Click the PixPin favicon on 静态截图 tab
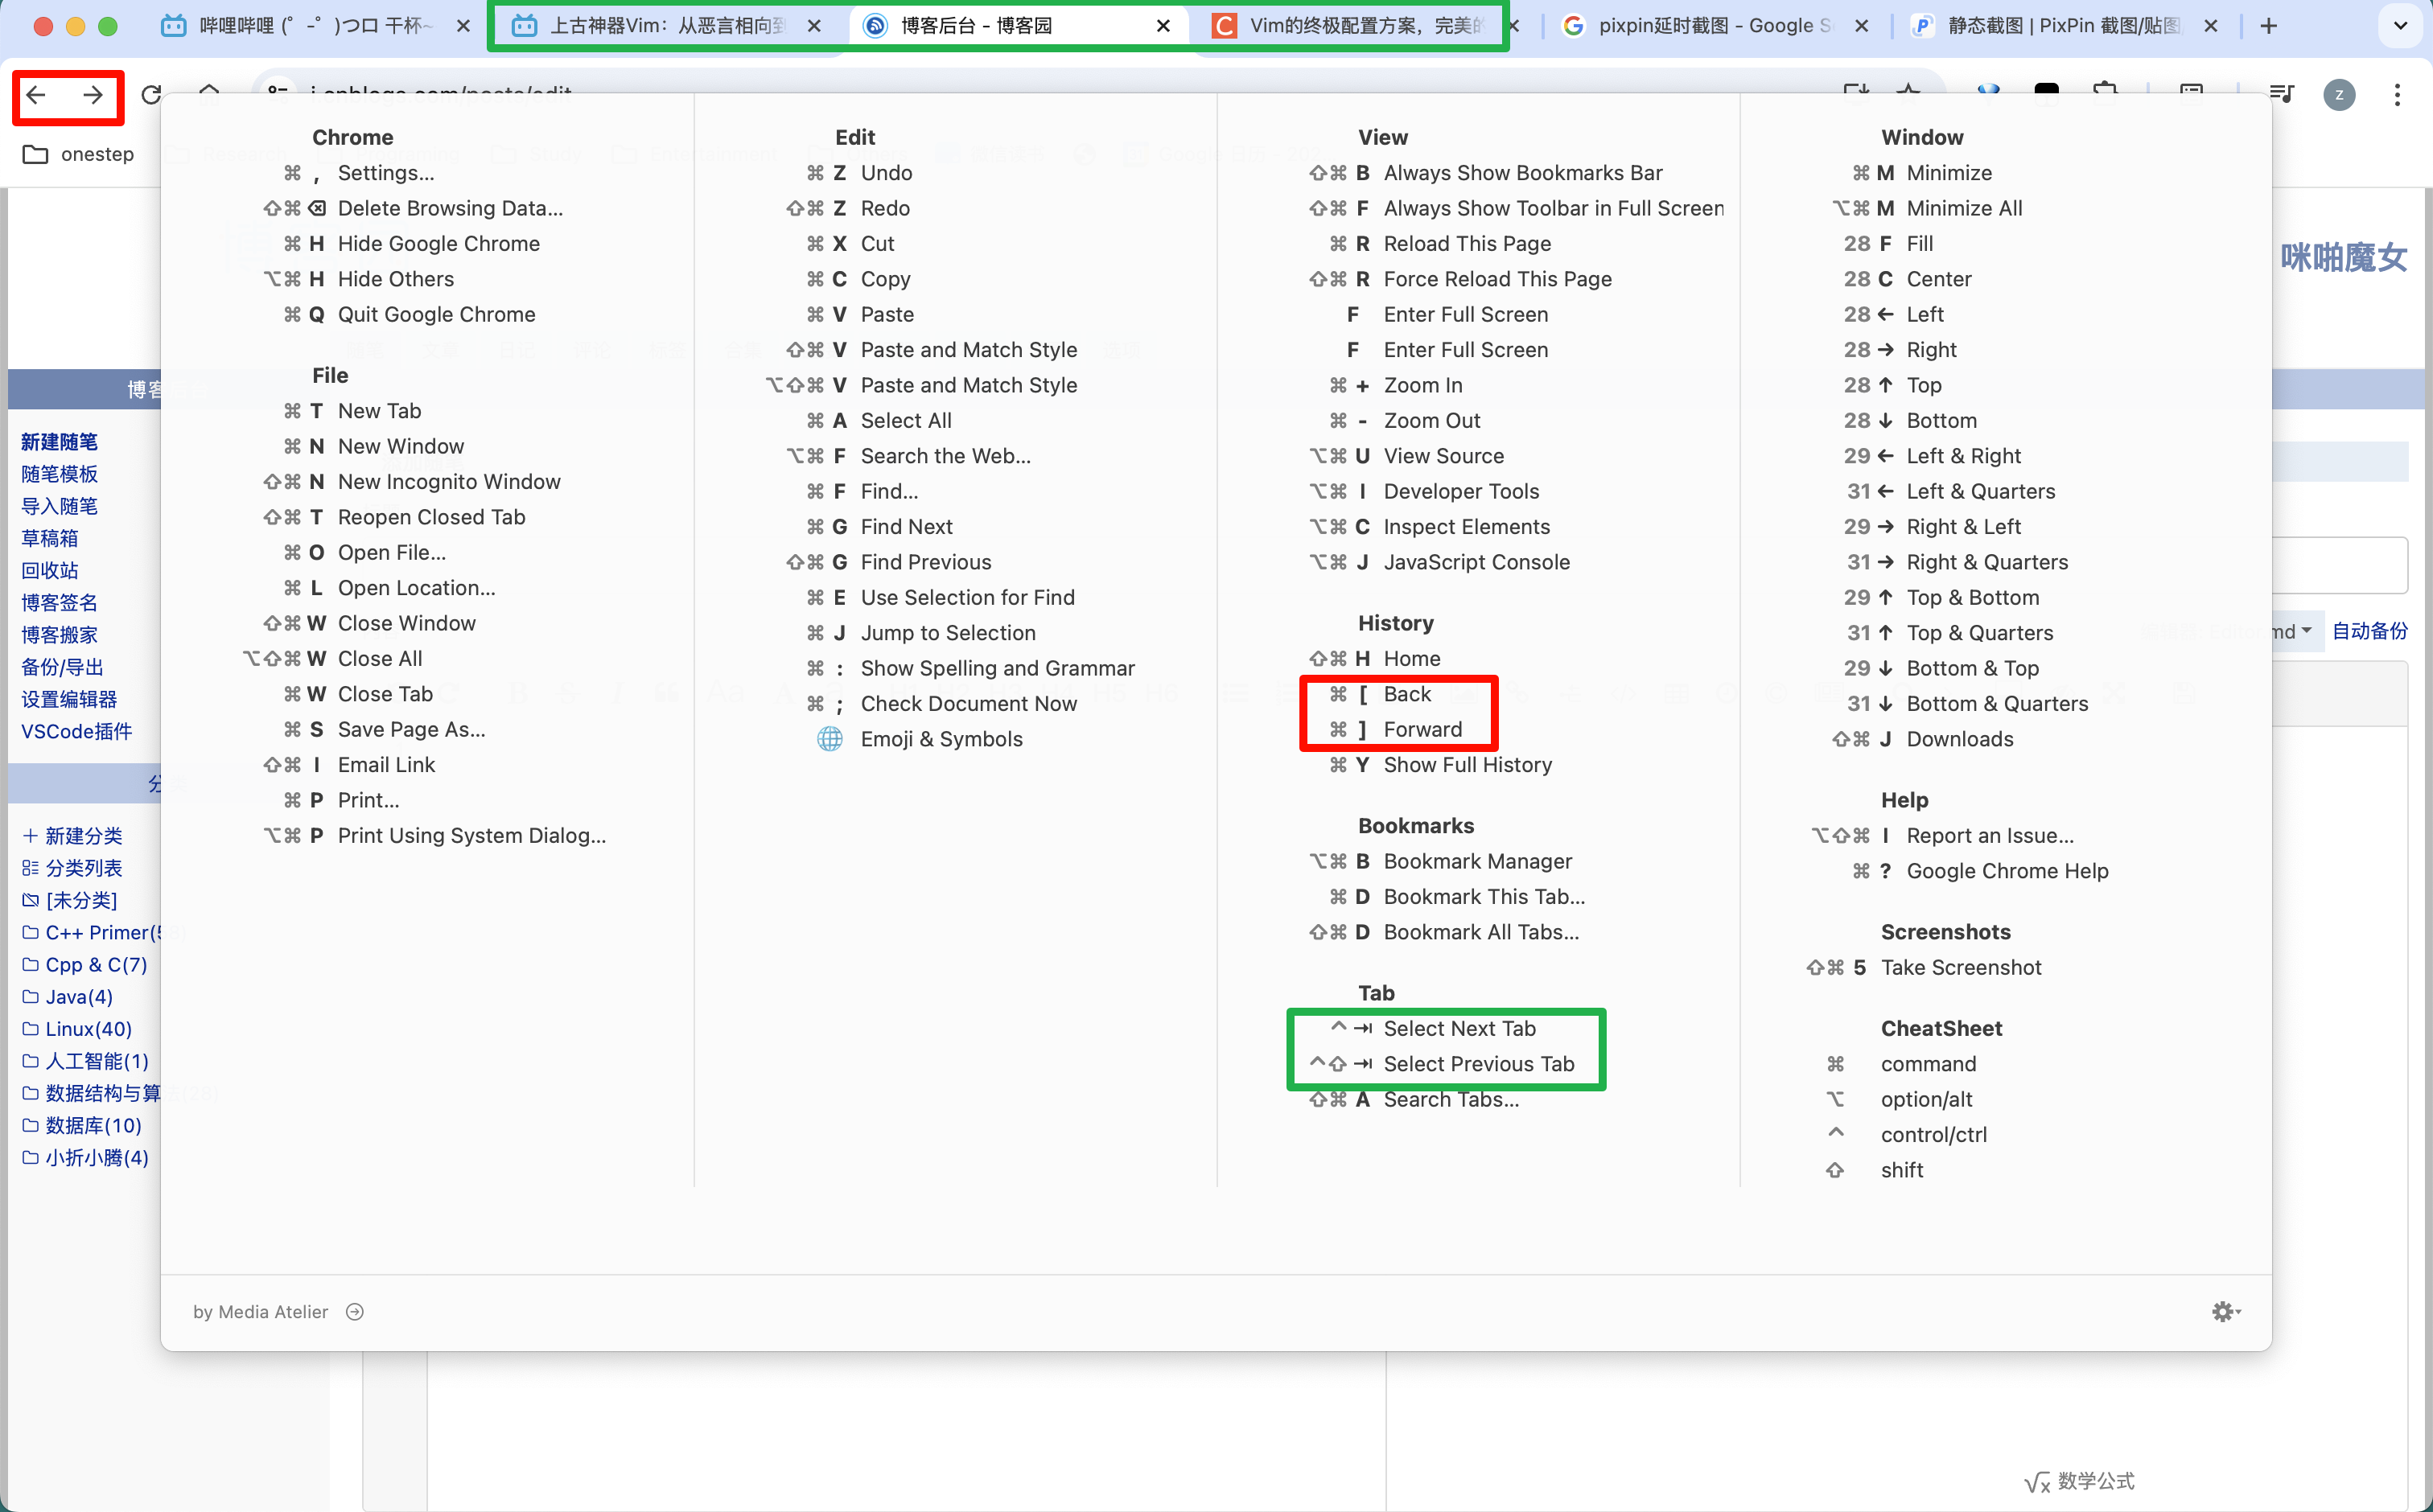2433x1512 pixels. point(1922,26)
